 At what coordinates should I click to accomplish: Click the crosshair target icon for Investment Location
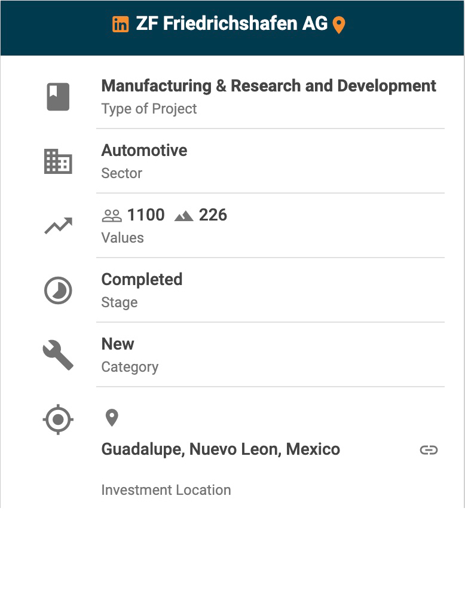tap(58, 420)
